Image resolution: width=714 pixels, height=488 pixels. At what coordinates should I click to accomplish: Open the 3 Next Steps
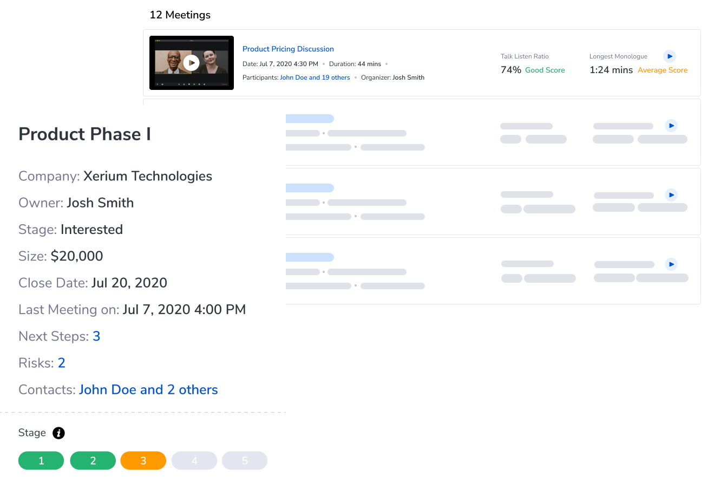click(96, 336)
